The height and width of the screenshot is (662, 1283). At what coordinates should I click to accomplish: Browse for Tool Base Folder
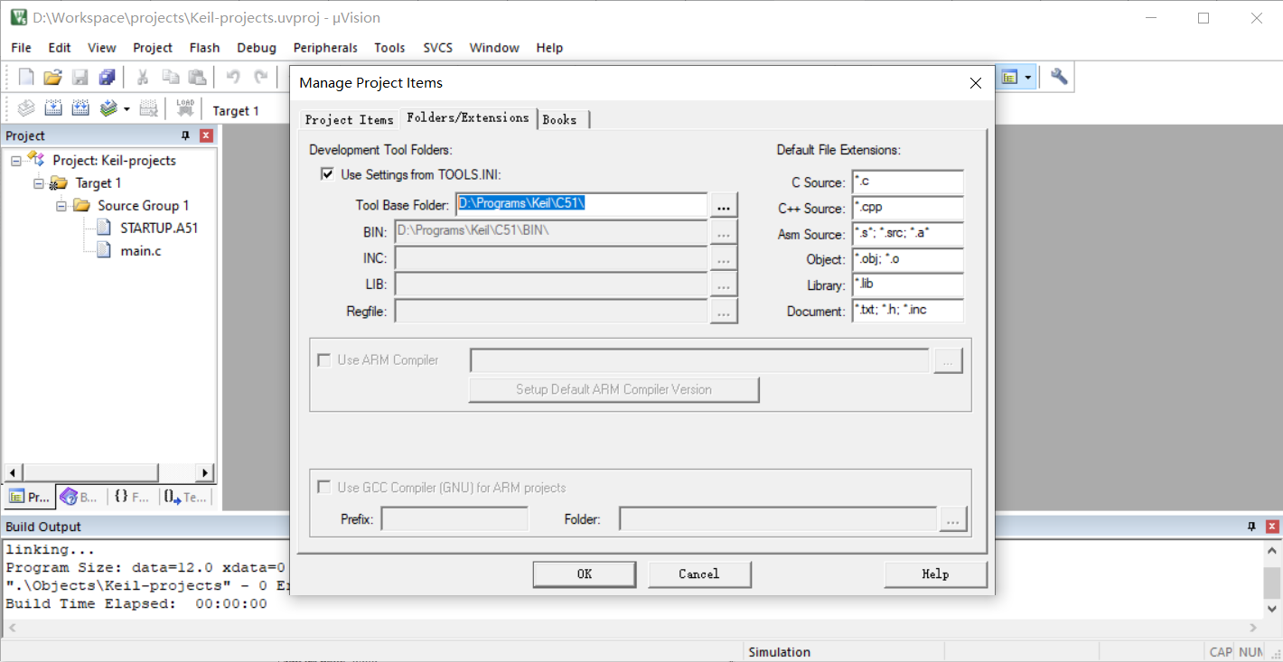click(724, 205)
